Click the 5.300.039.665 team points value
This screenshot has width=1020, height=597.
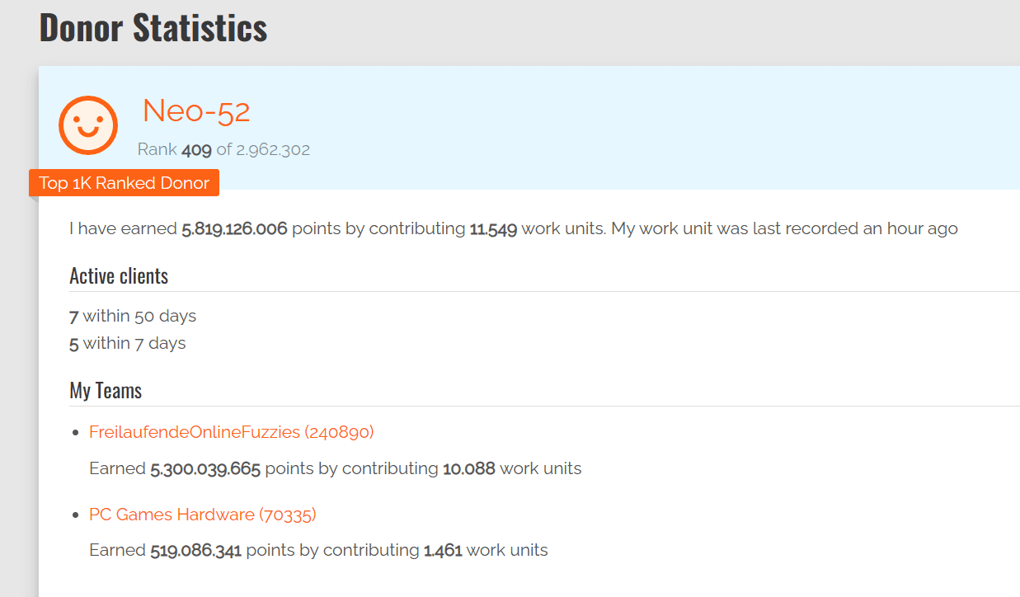click(x=205, y=468)
